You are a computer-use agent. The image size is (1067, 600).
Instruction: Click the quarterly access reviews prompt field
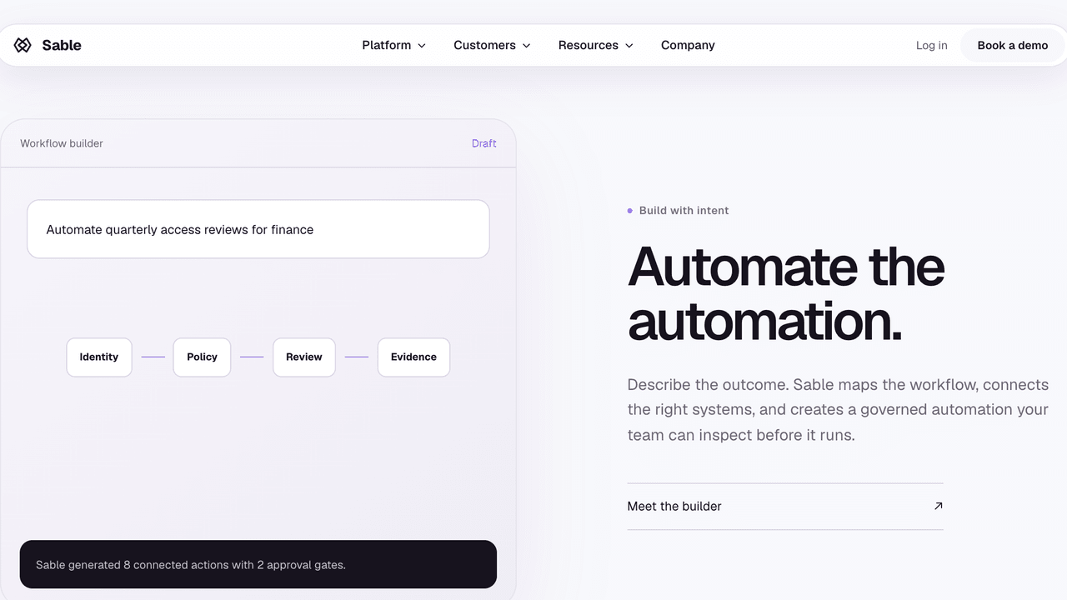(258, 229)
